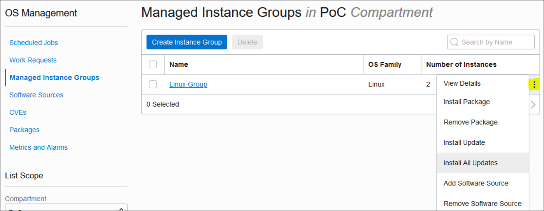Screen dimensions: 544x211
Task: Click the next page chevron arrow
Action: pos(533,104)
